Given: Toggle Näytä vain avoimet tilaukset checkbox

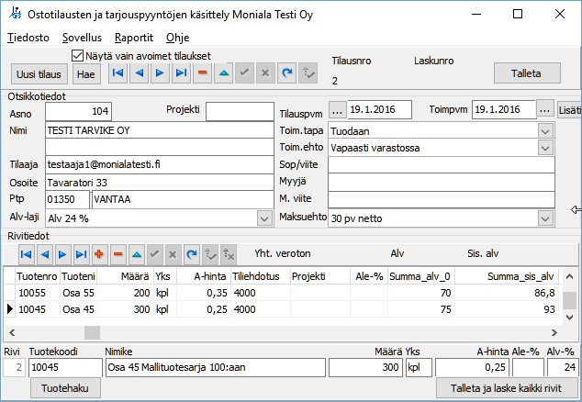Looking at the screenshot, I should [x=78, y=55].
